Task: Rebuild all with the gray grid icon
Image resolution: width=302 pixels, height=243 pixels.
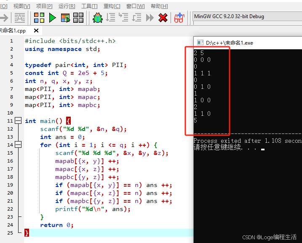Action: [x=78, y=18]
